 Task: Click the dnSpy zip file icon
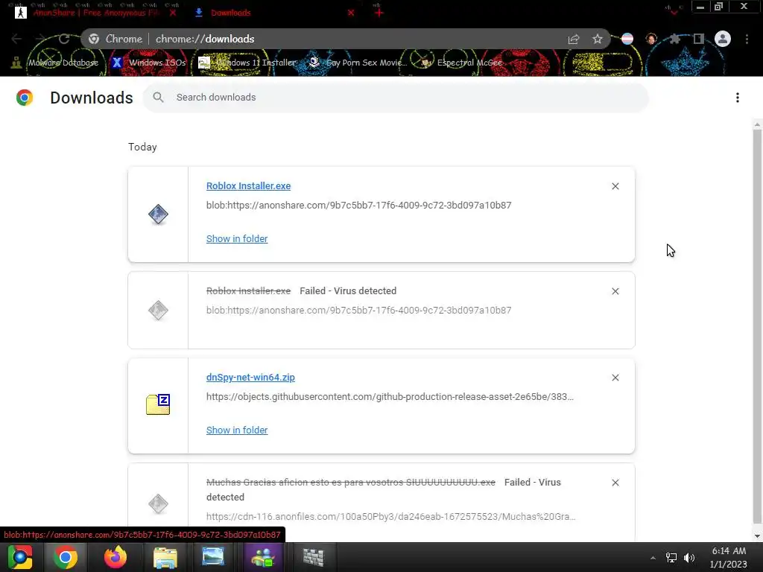(x=158, y=404)
